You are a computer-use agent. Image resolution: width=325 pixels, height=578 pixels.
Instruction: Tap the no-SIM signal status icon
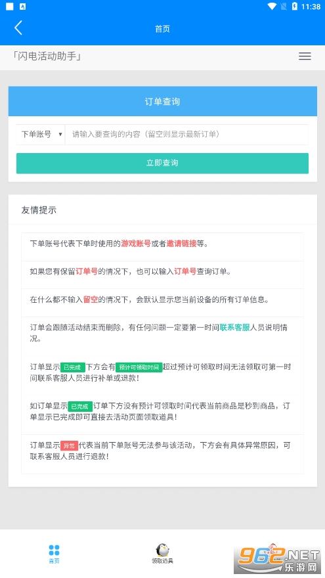coord(284,7)
